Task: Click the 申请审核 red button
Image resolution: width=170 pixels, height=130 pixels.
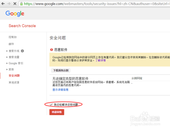Action: coord(57,112)
